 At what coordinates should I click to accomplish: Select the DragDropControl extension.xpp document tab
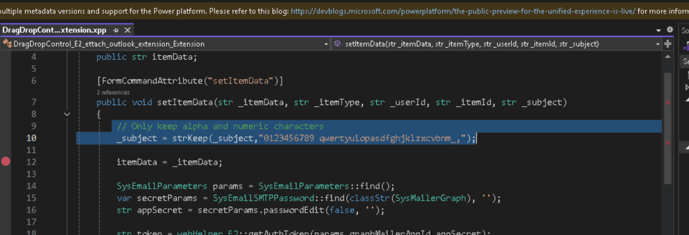[54, 31]
